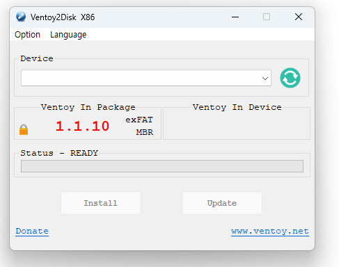This screenshot has height=267, width=339.
Task: Click the green refresh devices icon
Action: click(x=290, y=78)
